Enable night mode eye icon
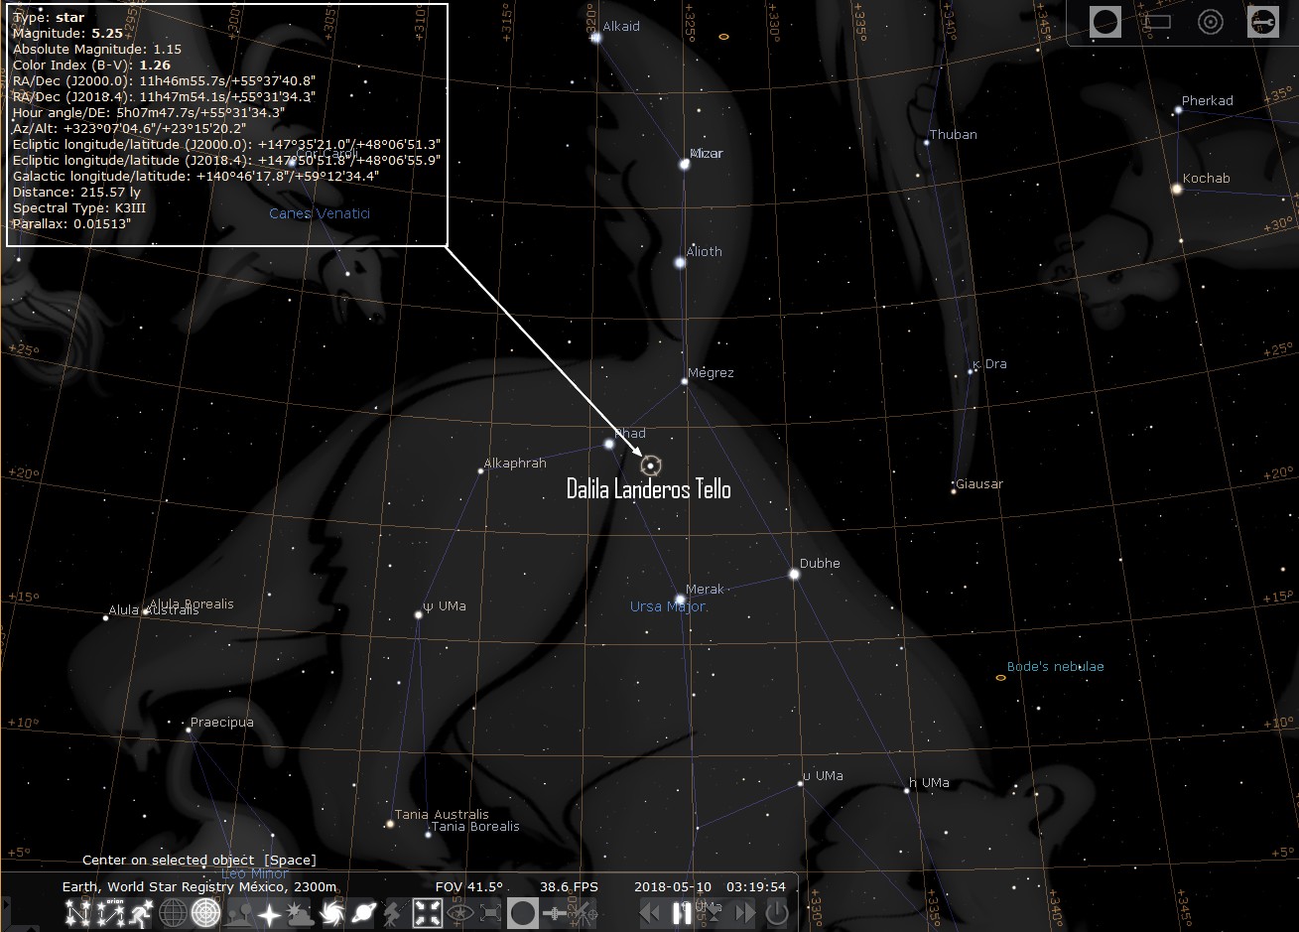Image resolution: width=1299 pixels, height=932 pixels. (460, 913)
